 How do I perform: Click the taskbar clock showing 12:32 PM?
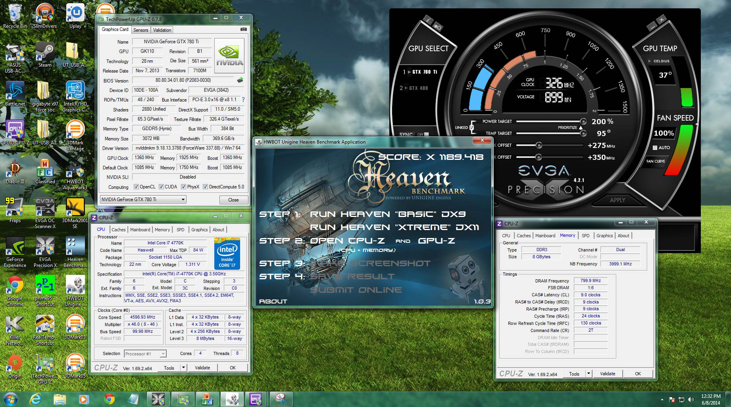click(710, 399)
